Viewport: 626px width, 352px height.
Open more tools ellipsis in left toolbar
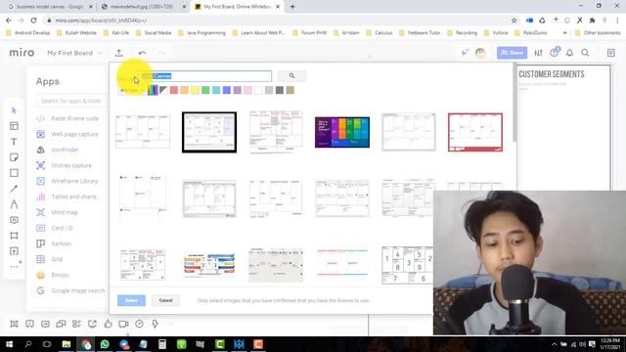14,266
